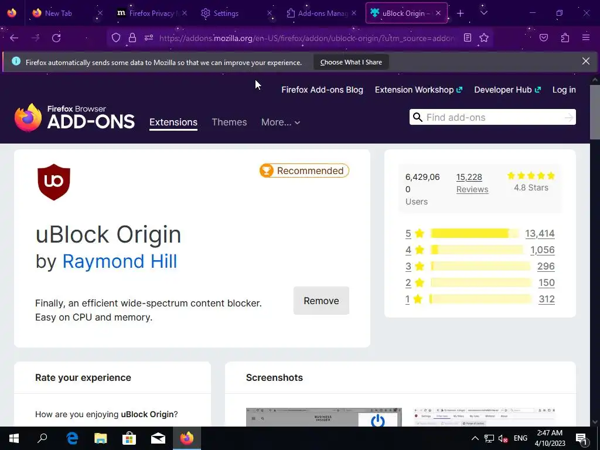
Task: Open the Windows Start menu
Action: [14, 438]
